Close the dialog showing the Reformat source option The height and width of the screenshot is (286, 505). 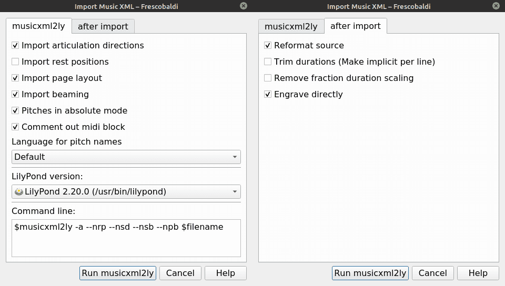pyautogui.click(x=496, y=6)
